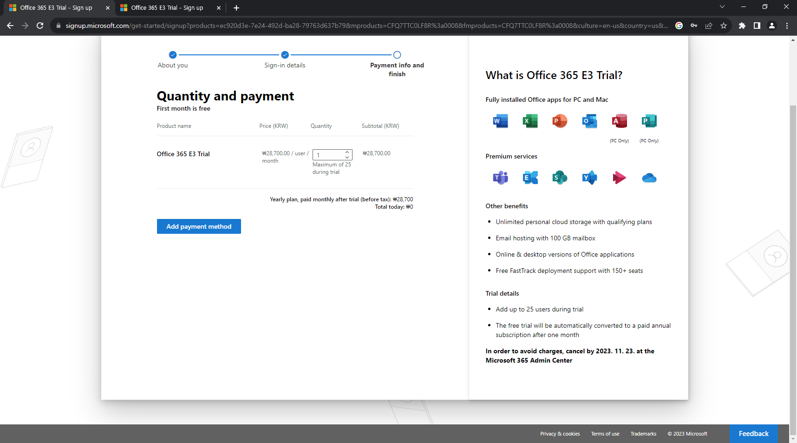Click the Publisher app icon

coord(649,121)
